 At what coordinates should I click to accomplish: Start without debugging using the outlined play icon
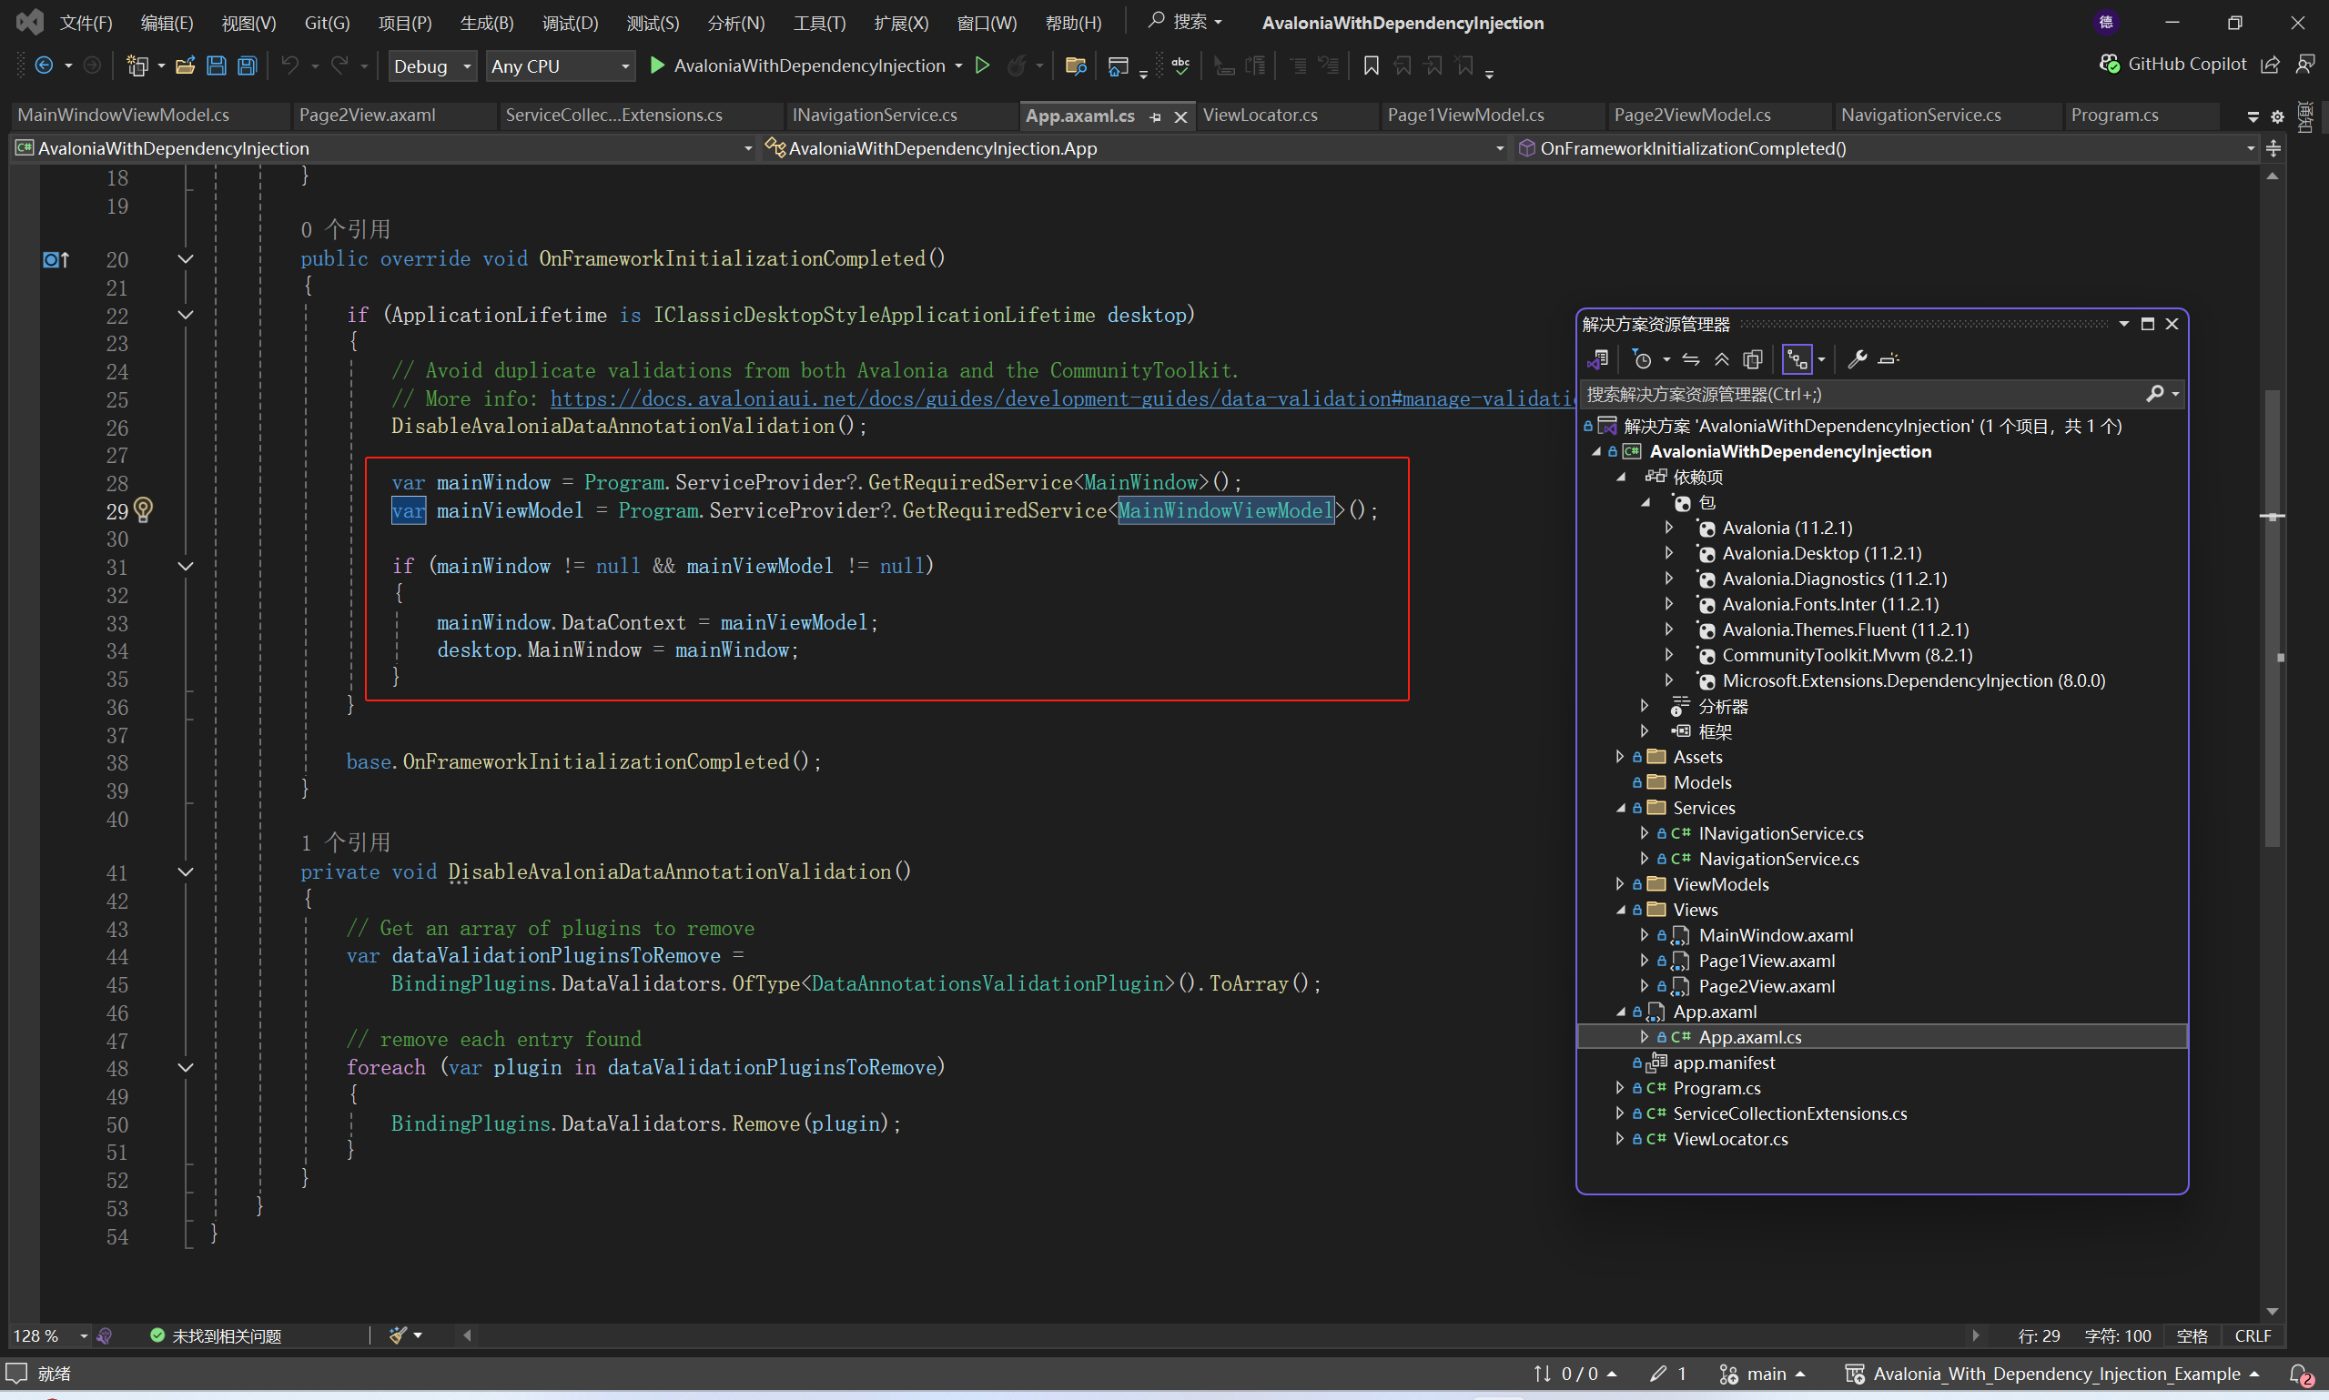pos(982,65)
